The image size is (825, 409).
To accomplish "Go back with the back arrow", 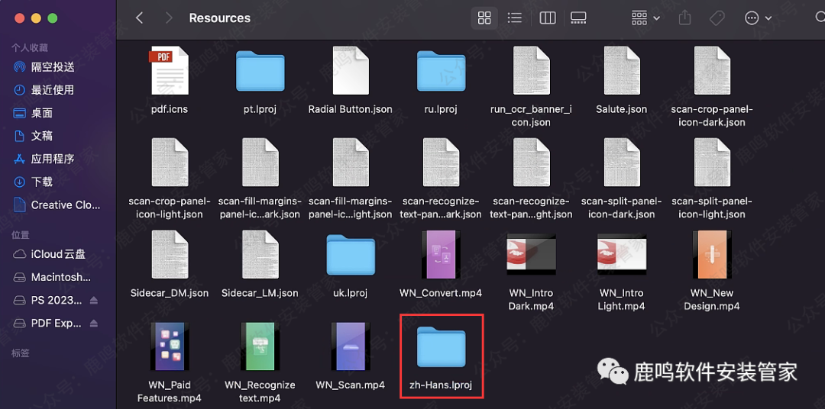I will click(x=139, y=18).
